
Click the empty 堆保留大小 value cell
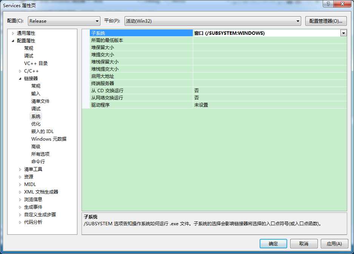pyautogui.click(x=270, y=48)
